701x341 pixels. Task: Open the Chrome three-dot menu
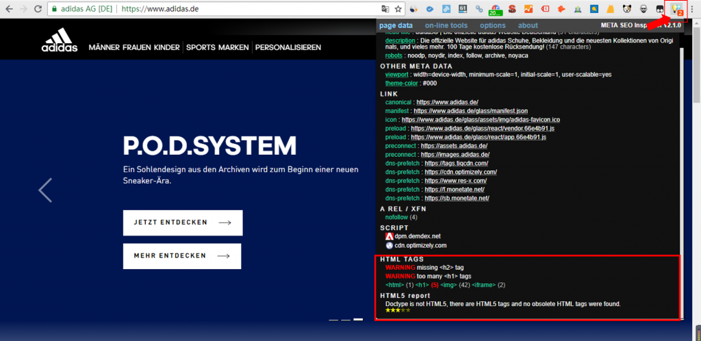click(694, 10)
